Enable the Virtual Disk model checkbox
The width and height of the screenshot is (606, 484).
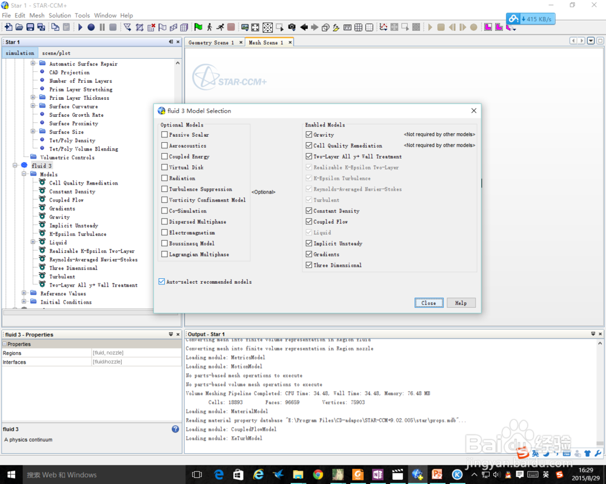(165, 167)
